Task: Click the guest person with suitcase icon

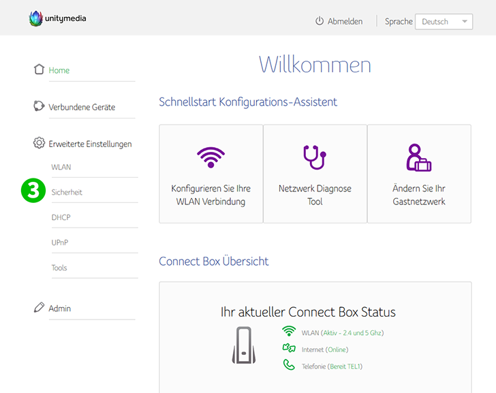Action: (419, 157)
